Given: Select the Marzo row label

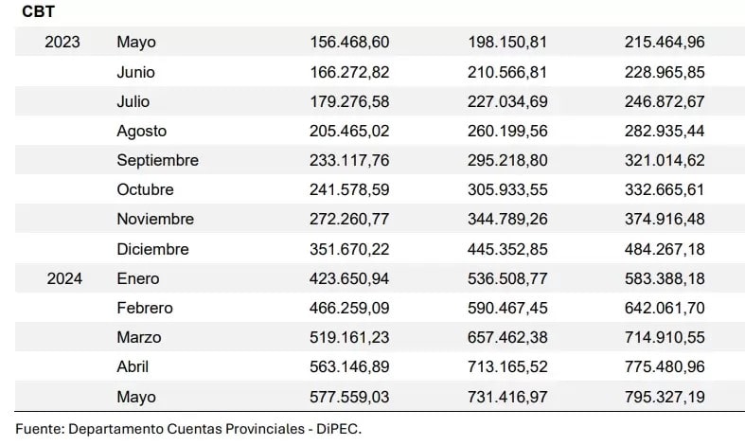Looking at the screenshot, I should click(139, 337).
